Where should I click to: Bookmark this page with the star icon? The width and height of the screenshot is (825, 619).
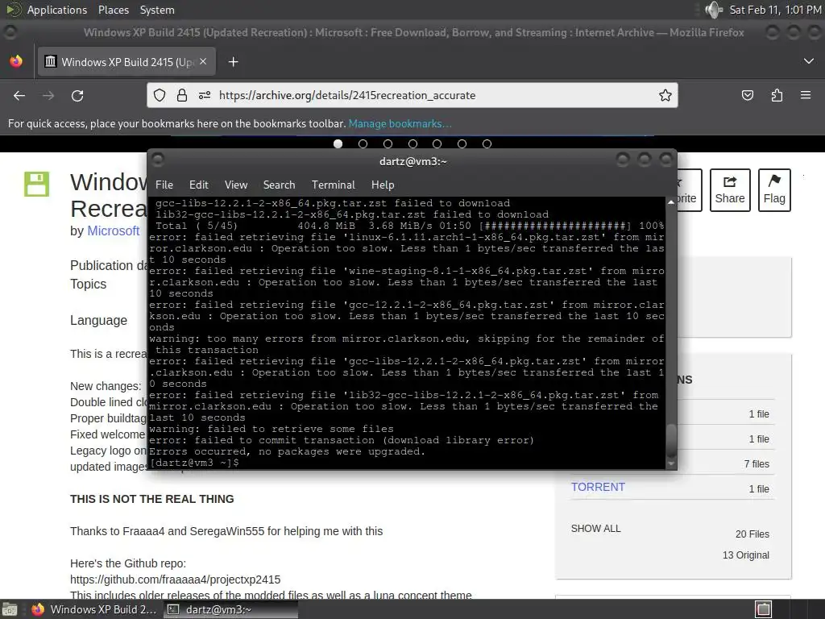(665, 95)
